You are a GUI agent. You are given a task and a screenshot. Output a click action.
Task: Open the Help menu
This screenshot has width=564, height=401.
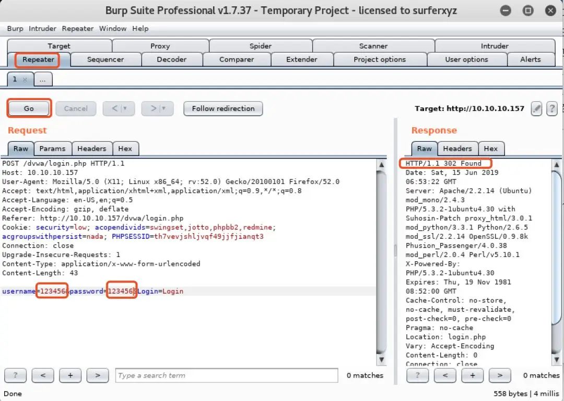coord(140,28)
